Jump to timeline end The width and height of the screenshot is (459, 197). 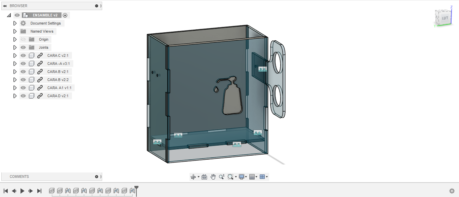(x=39, y=191)
